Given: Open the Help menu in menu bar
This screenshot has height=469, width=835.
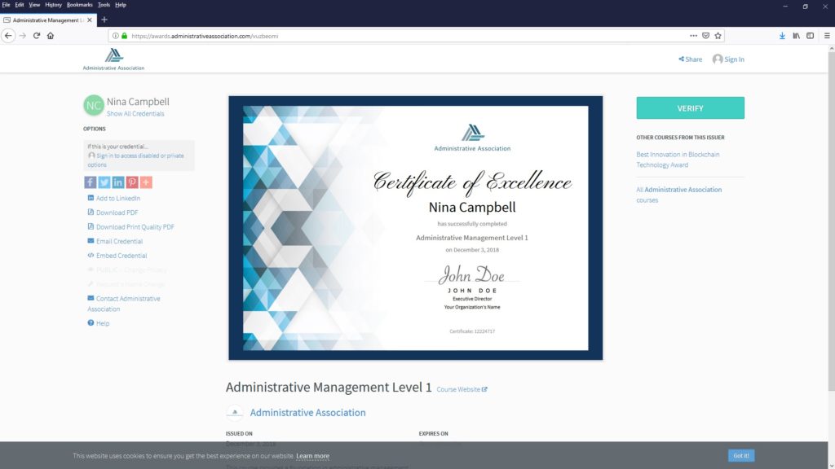Looking at the screenshot, I should point(121,5).
